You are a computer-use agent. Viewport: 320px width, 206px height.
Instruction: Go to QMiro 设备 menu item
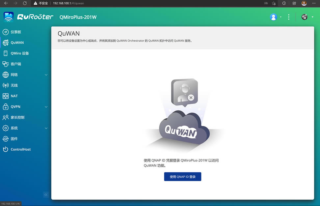pos(20,53)
